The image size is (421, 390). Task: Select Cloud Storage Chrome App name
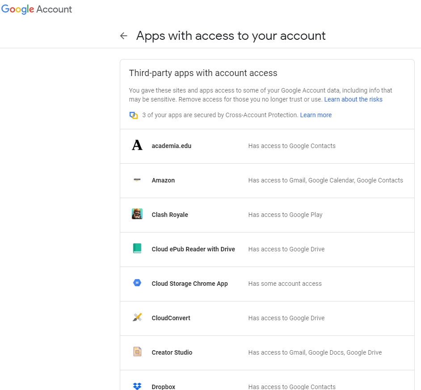(x=189, y=284)
